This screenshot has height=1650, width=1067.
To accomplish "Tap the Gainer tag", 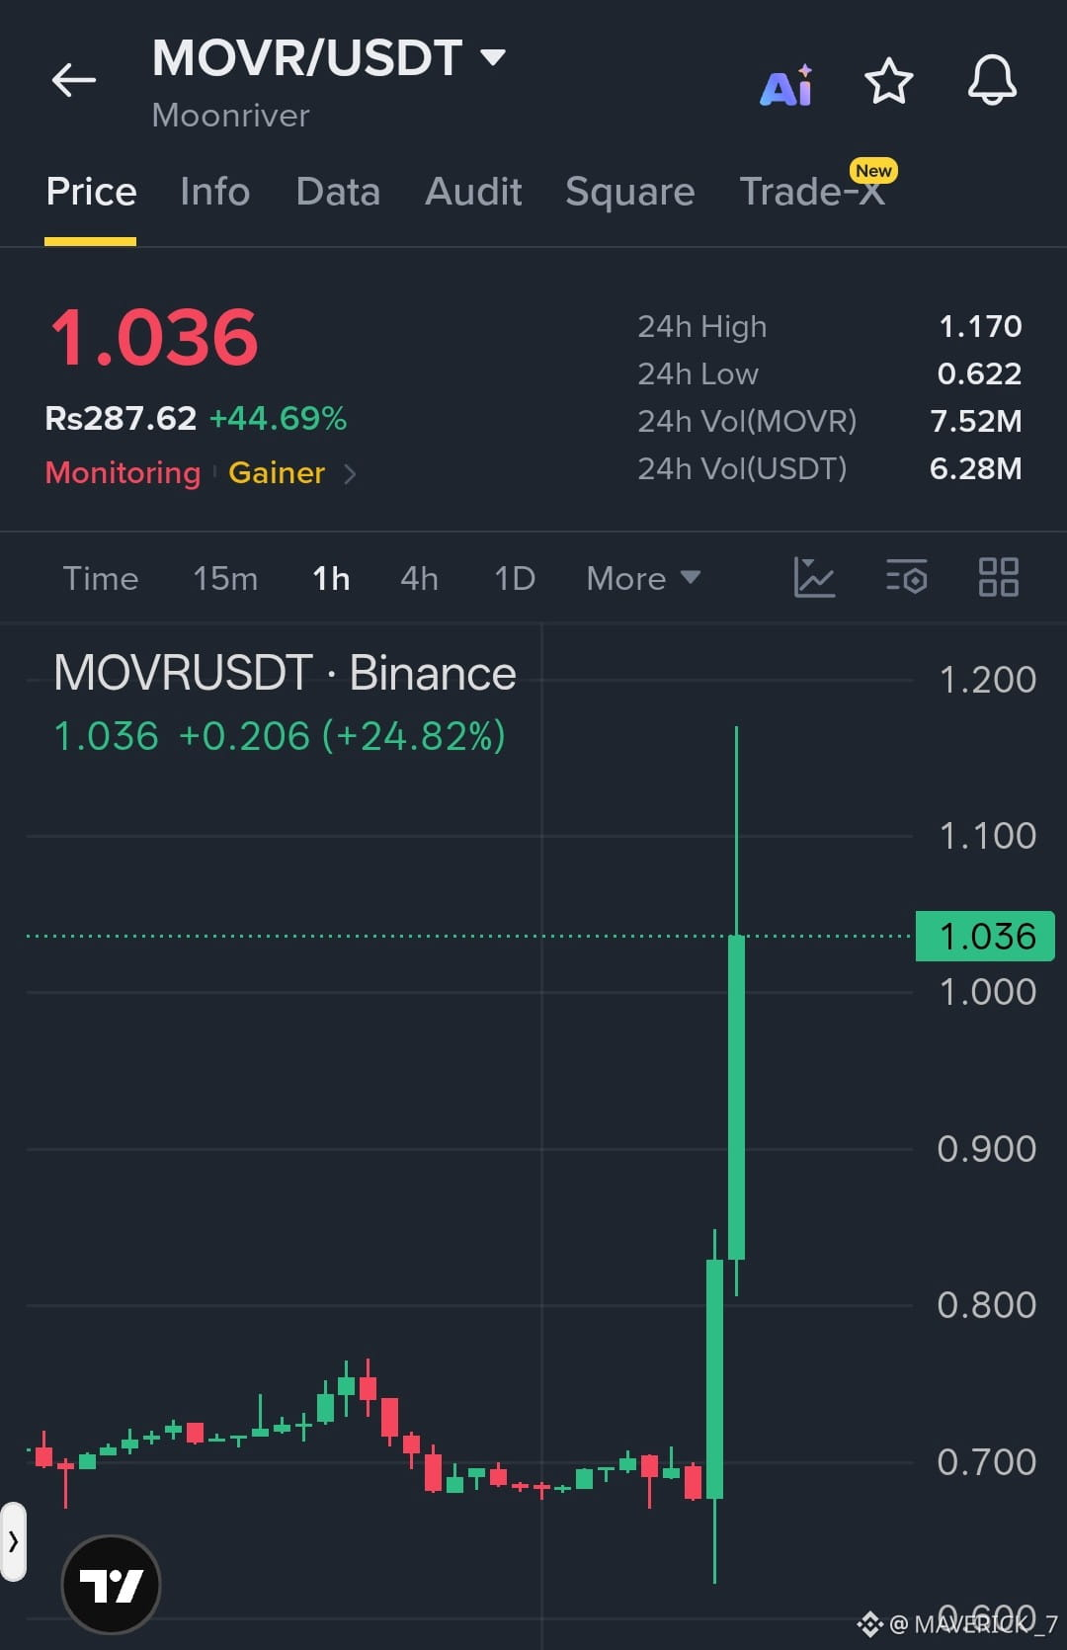I will (x=277, y=472).
